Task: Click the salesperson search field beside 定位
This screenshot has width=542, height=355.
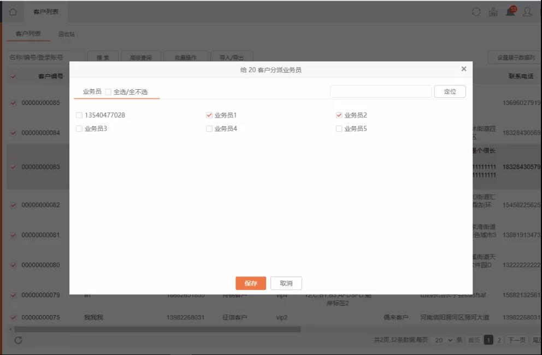Action: click(x=381, y=91)
